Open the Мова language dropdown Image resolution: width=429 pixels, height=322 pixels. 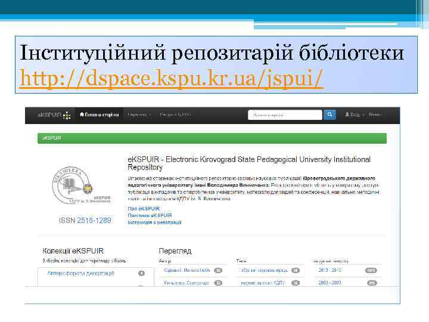click(x=375, y=114)
